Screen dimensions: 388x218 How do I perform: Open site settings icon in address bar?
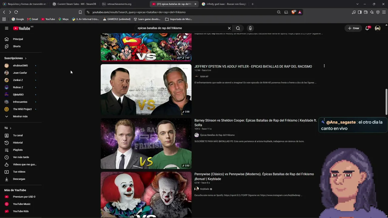(88, 12)
